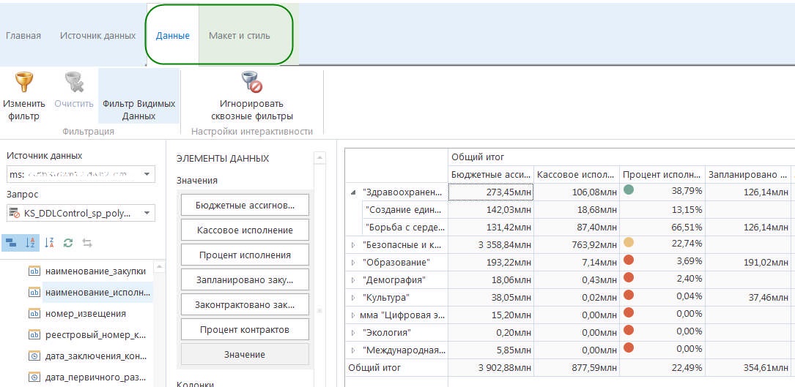Expand the "Культура" row
The image size is (795, 387).
tap(353, 298)
